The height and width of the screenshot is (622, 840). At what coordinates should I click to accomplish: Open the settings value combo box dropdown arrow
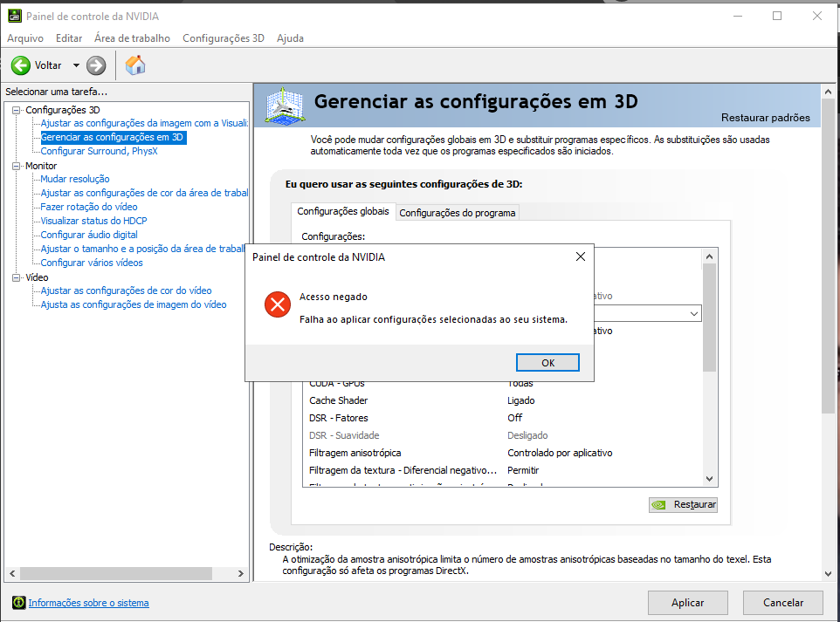point(694,314)
